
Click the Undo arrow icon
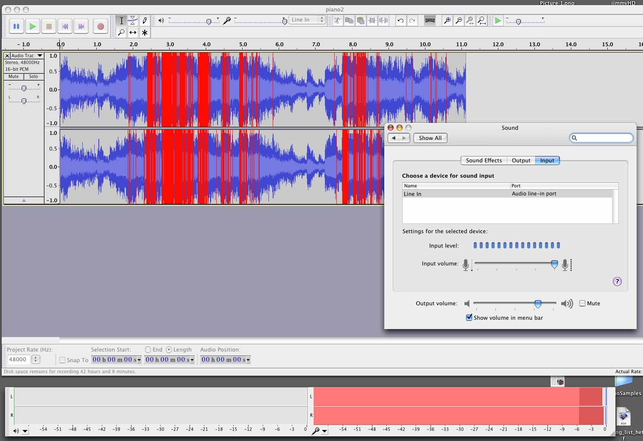(400, 20)
